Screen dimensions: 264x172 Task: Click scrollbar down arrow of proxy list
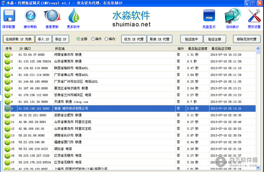[258, 168]
